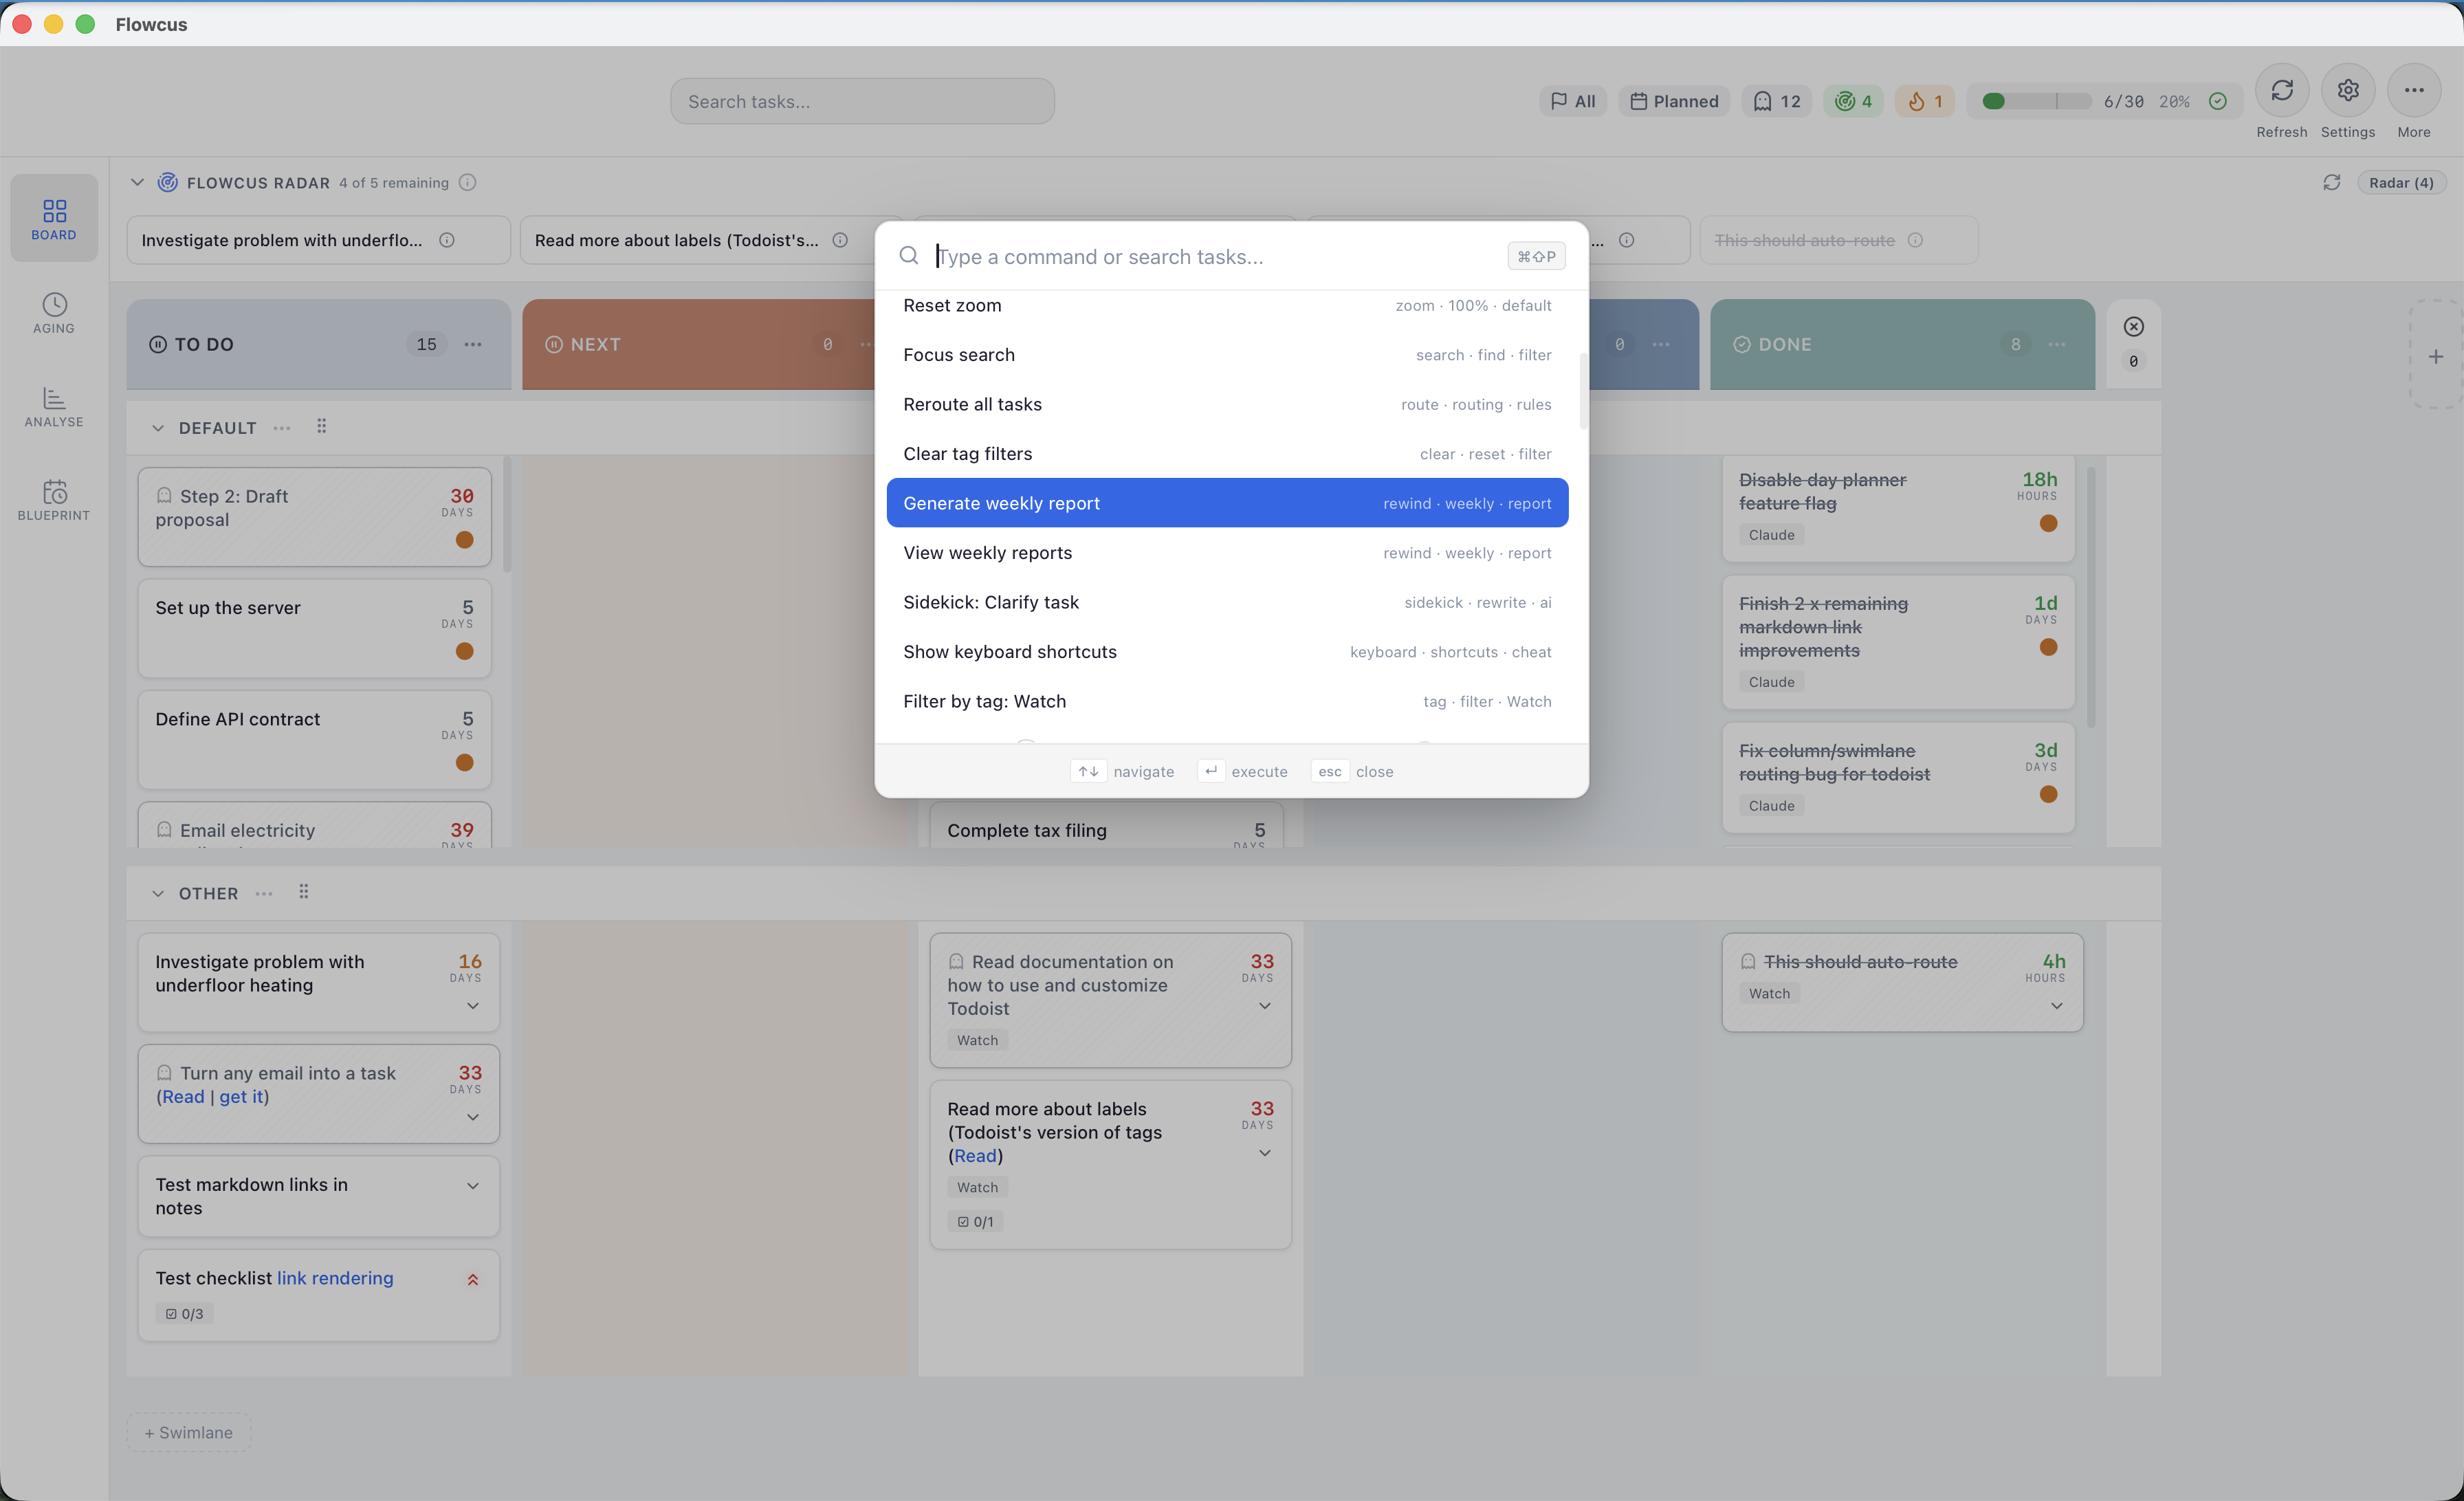Toggle the All flag filter
Image resolution: width=2464 pixels, height=1501 pixels.
pyautogui.click(x=1573, y=101)
